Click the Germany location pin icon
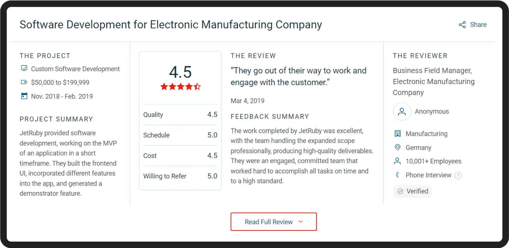The width and height of the screenshot is (509, 248). (398, 147)
